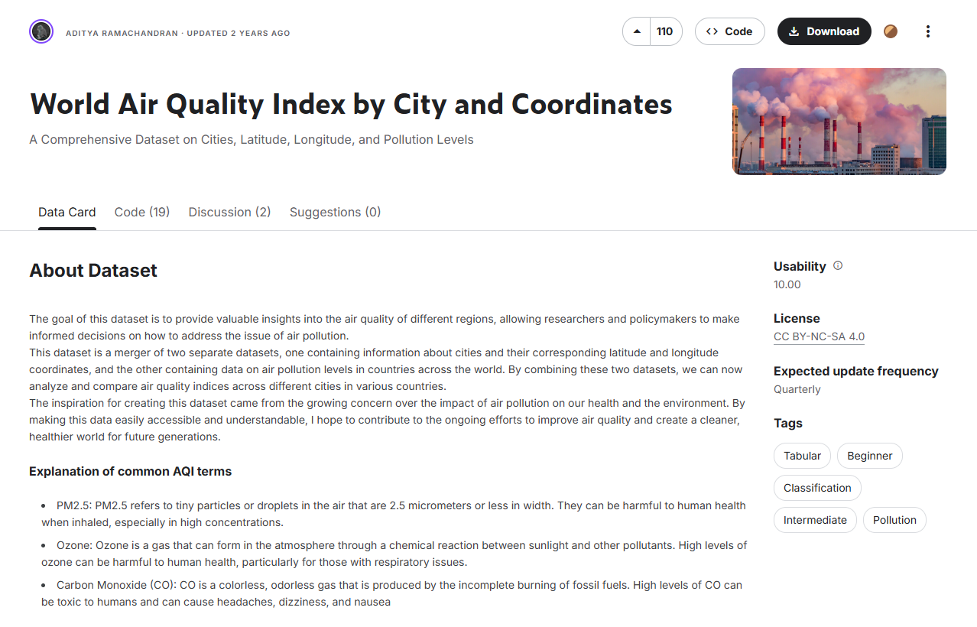The width and height of the screenshot is (977, 627).
Task: Select the Tabular tag
Action: (802, 456)
